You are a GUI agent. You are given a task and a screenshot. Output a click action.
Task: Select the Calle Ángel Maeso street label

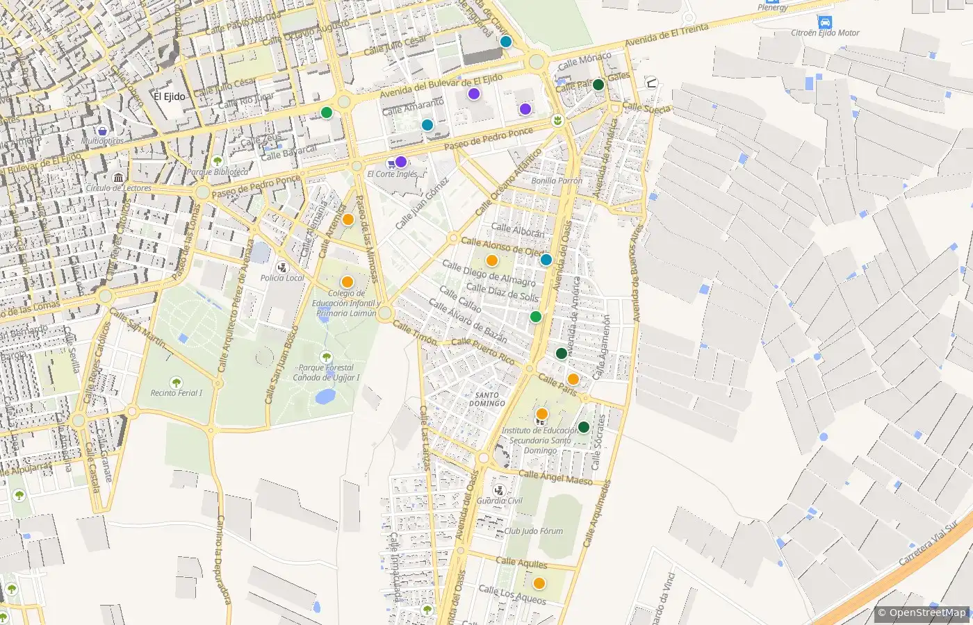click(556, 477)
